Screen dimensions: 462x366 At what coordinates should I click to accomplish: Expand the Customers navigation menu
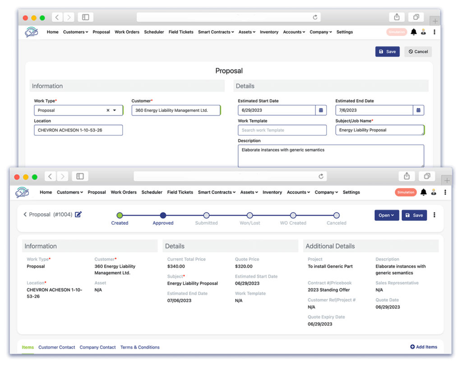(x=70, y=192)
